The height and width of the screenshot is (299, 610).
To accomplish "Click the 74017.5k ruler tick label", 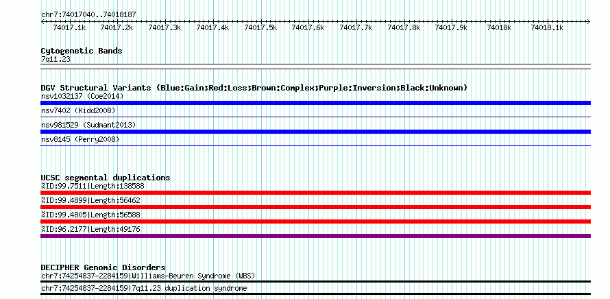I will (x=260, y=27).
